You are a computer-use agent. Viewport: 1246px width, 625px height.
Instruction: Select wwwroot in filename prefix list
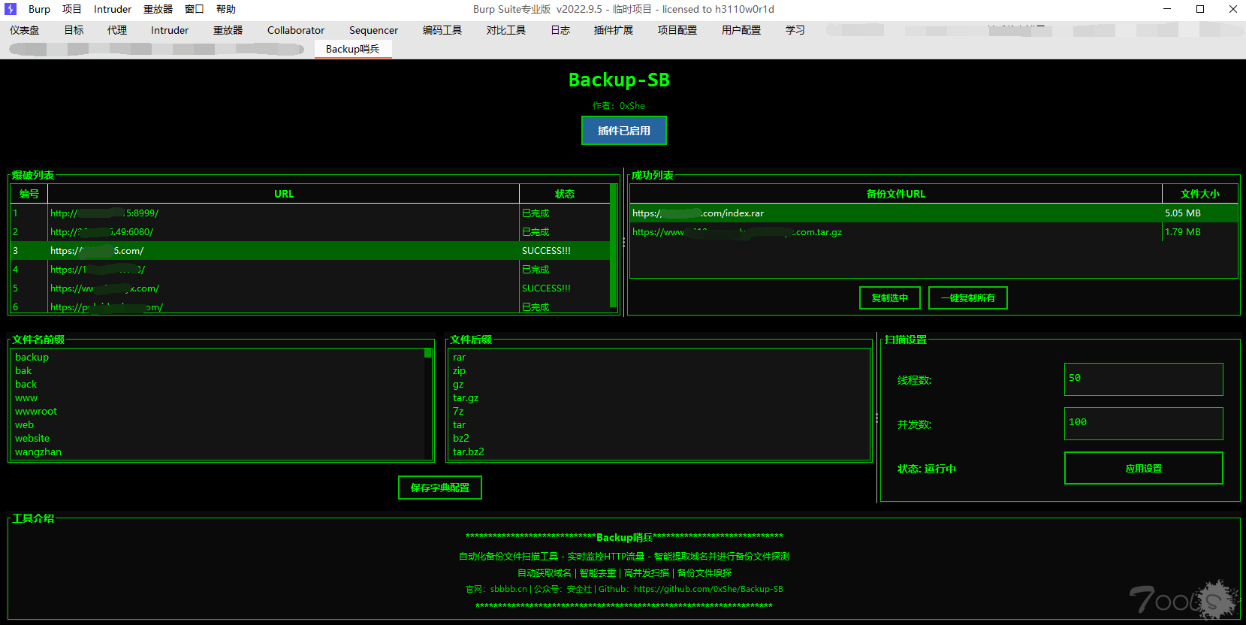coord(36,412)
